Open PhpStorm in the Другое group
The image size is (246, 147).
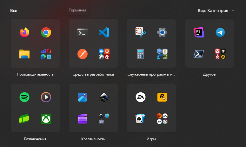(x=199, y=32)
